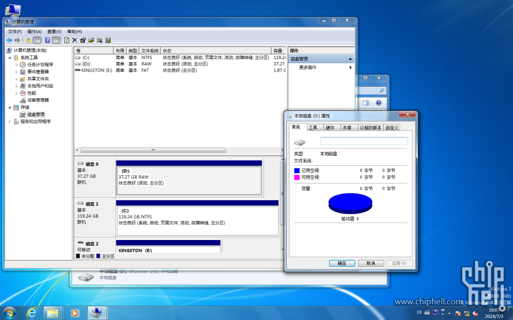
Task: Expand the 本地用户和组 tree node
Action: coord(17,86)
